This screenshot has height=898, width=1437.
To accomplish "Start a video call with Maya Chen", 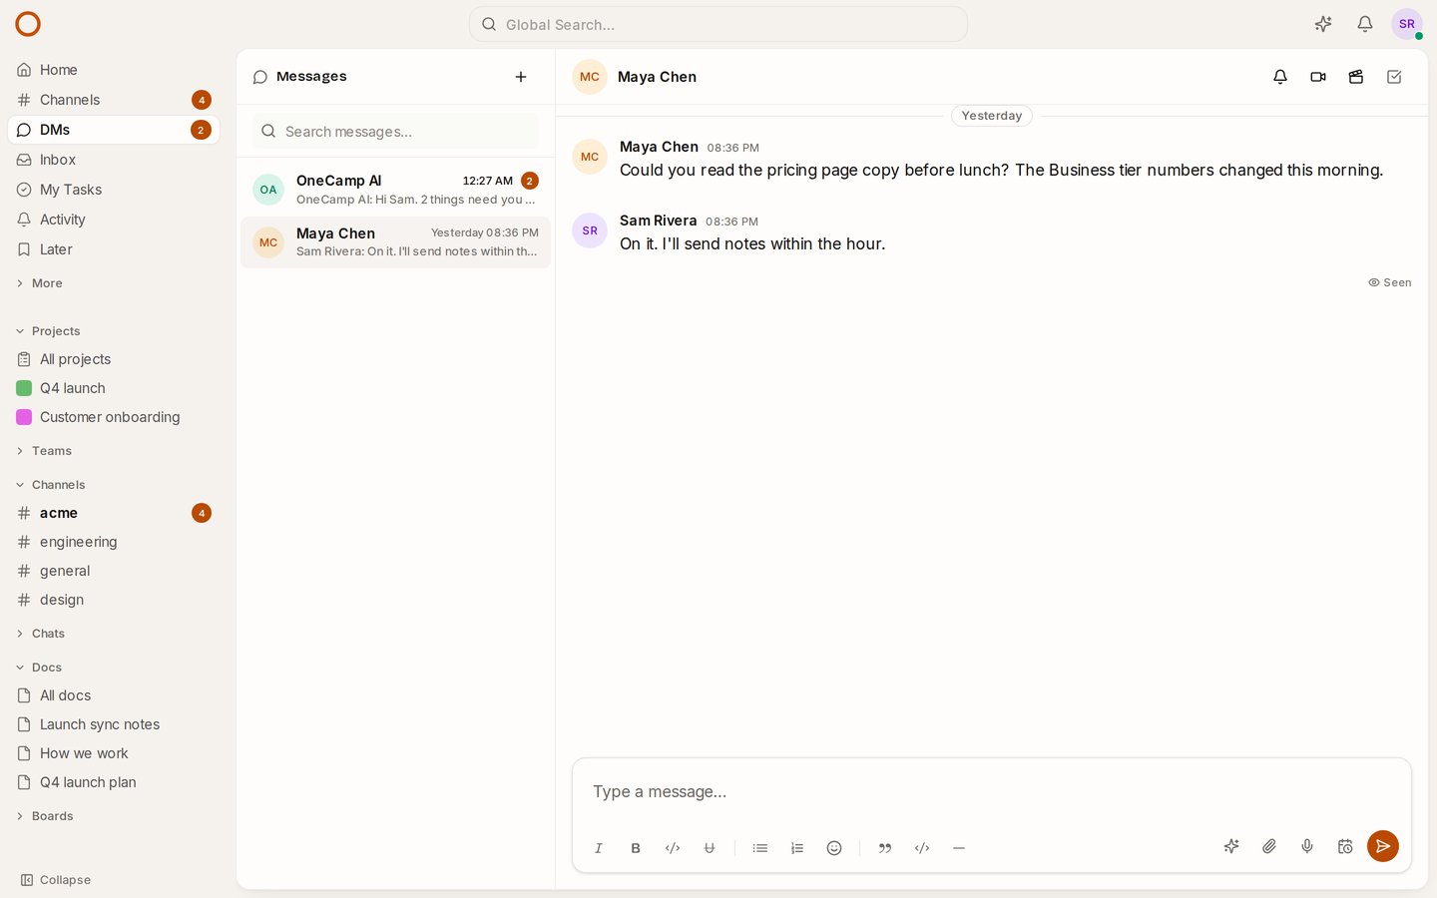I will pos(1318,77).
